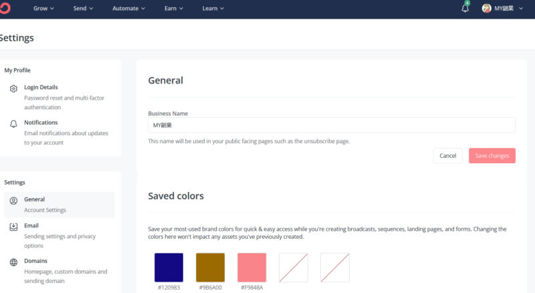Open the Learn menu

pyautogui.click(x=213, y=9)
